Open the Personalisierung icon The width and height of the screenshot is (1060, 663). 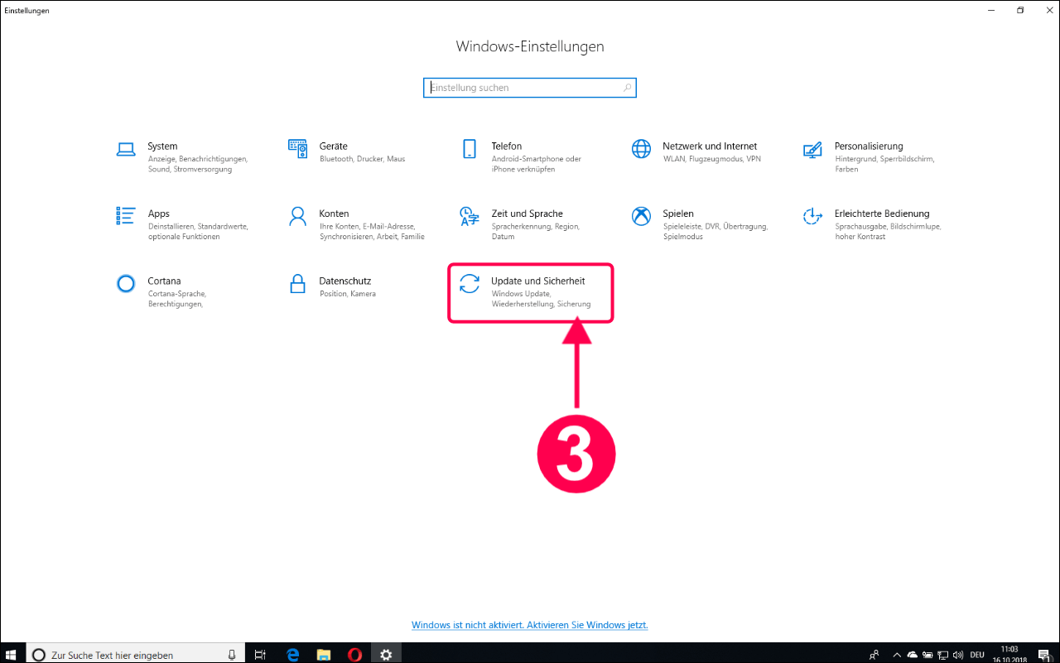812,150
